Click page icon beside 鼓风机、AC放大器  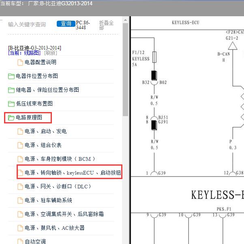tap(20, 228)
